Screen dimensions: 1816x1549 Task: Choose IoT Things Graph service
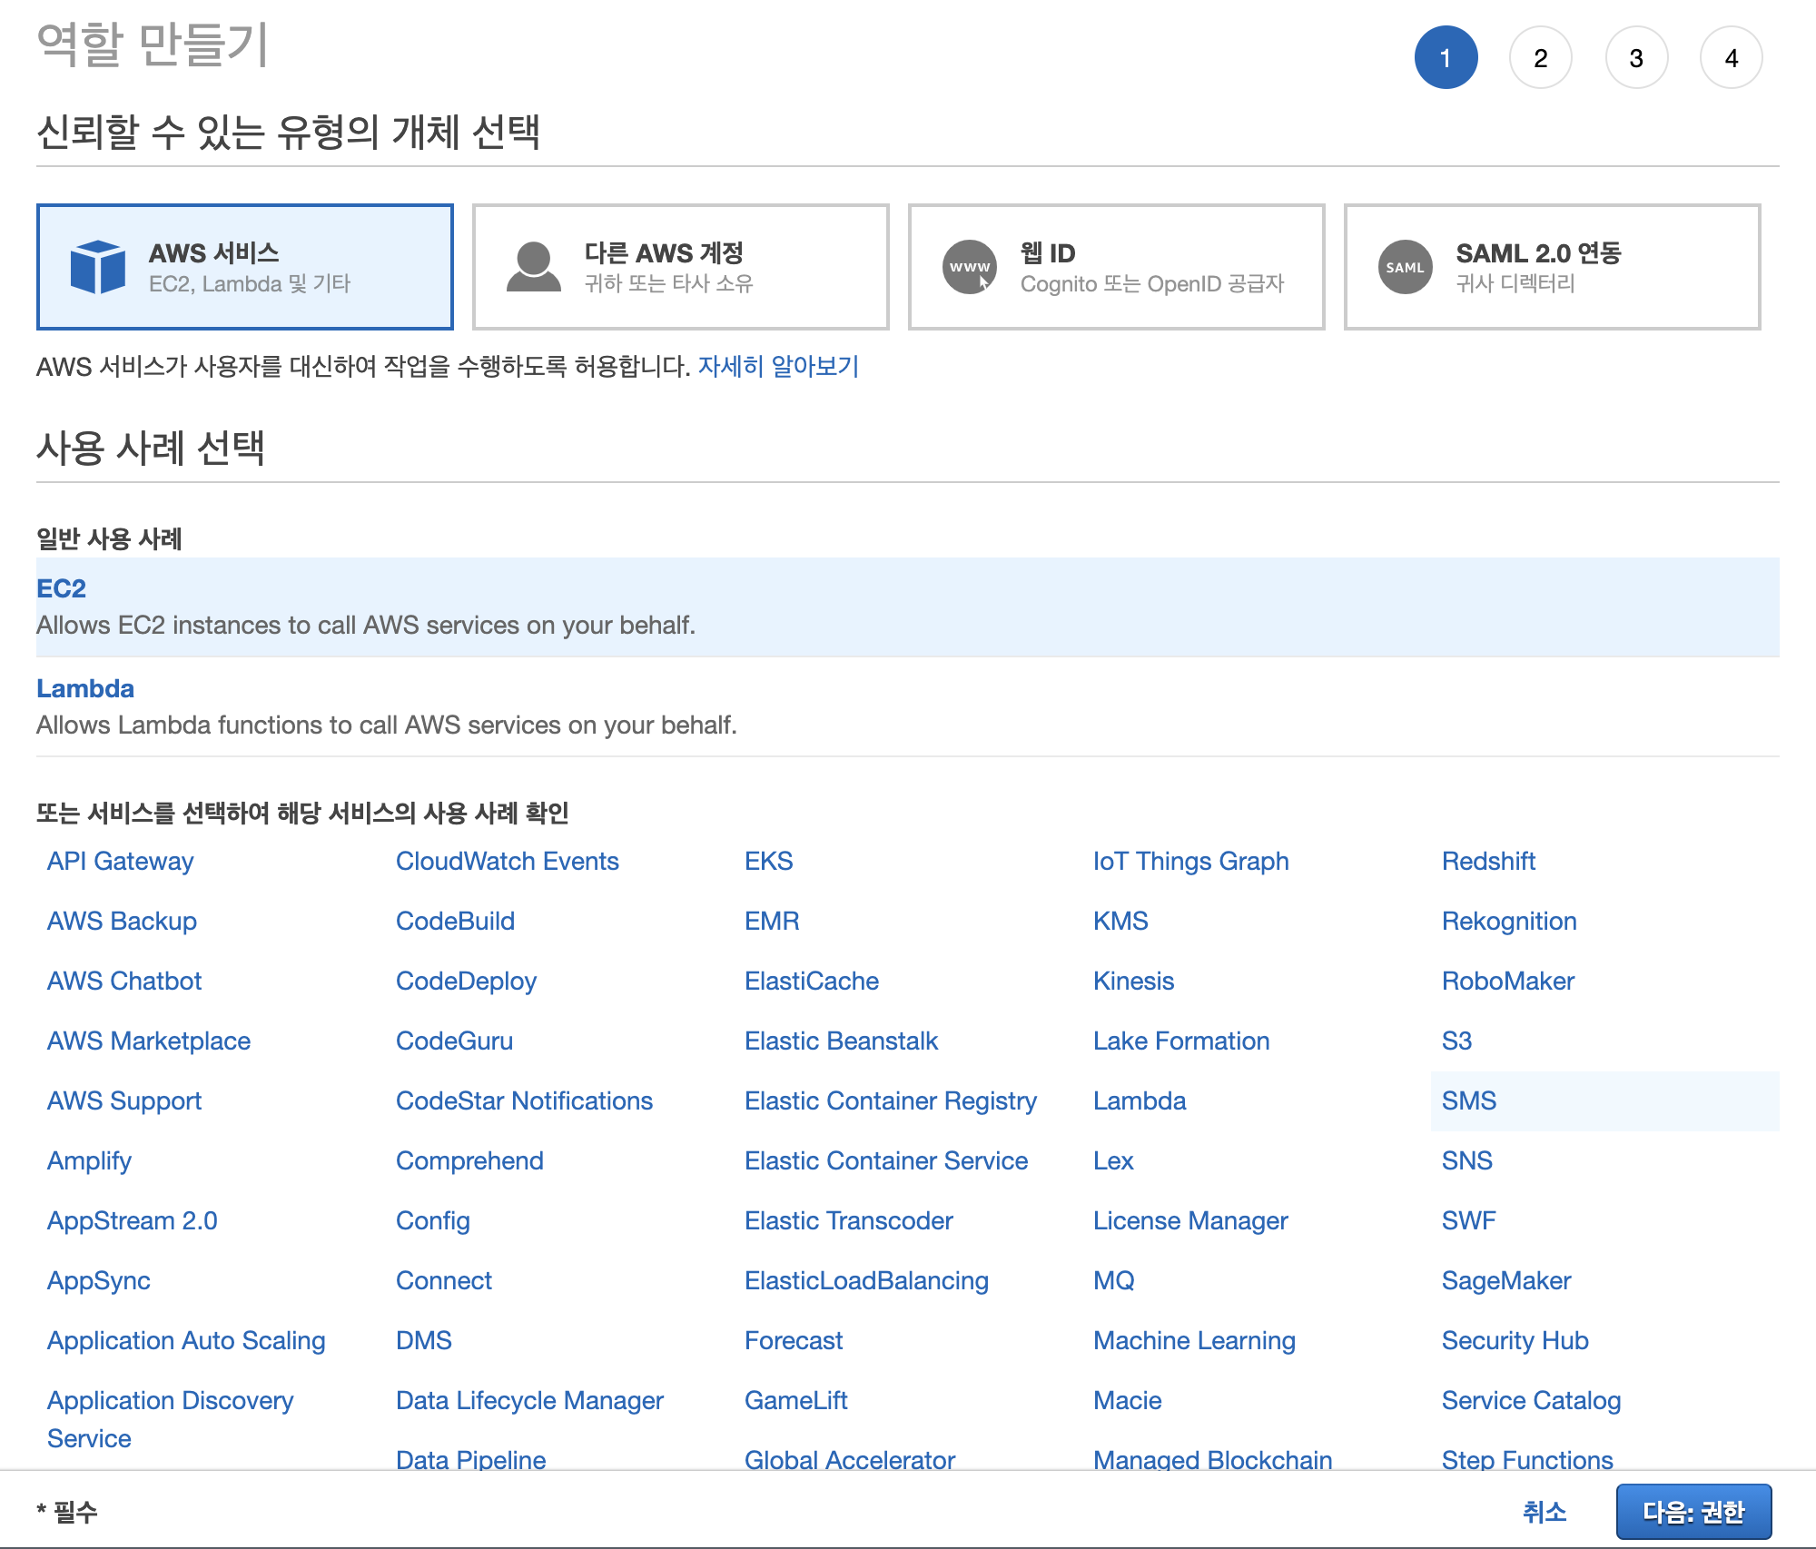pyautogui.click(x=1190, y=861)
